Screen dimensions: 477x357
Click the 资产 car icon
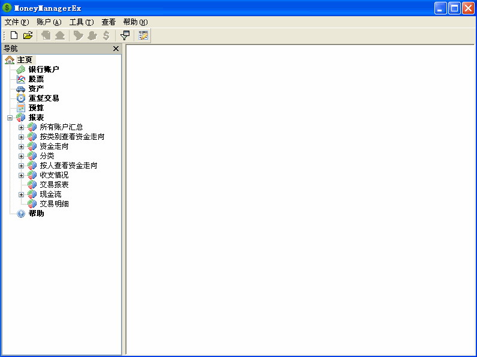21,89
